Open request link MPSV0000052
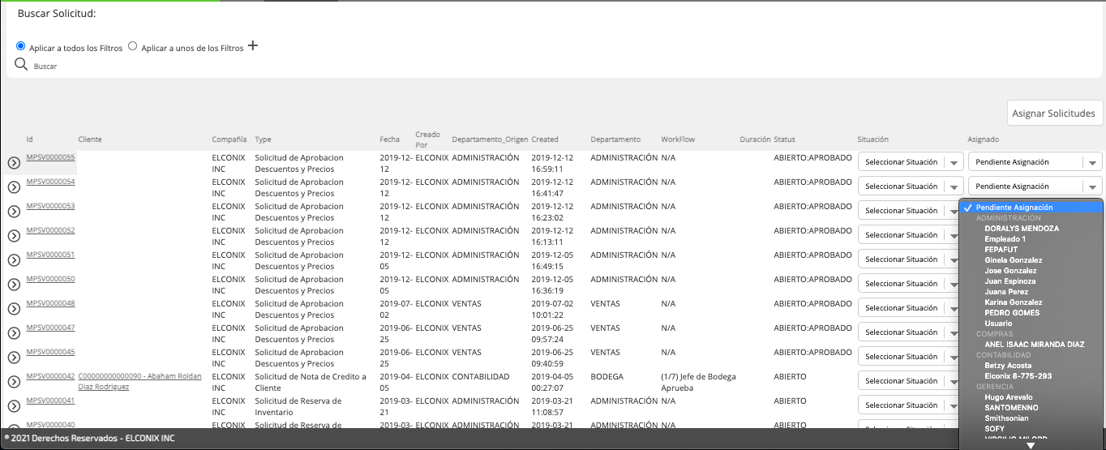Viewport: 1106px width, 450px height. click(50, 231)
